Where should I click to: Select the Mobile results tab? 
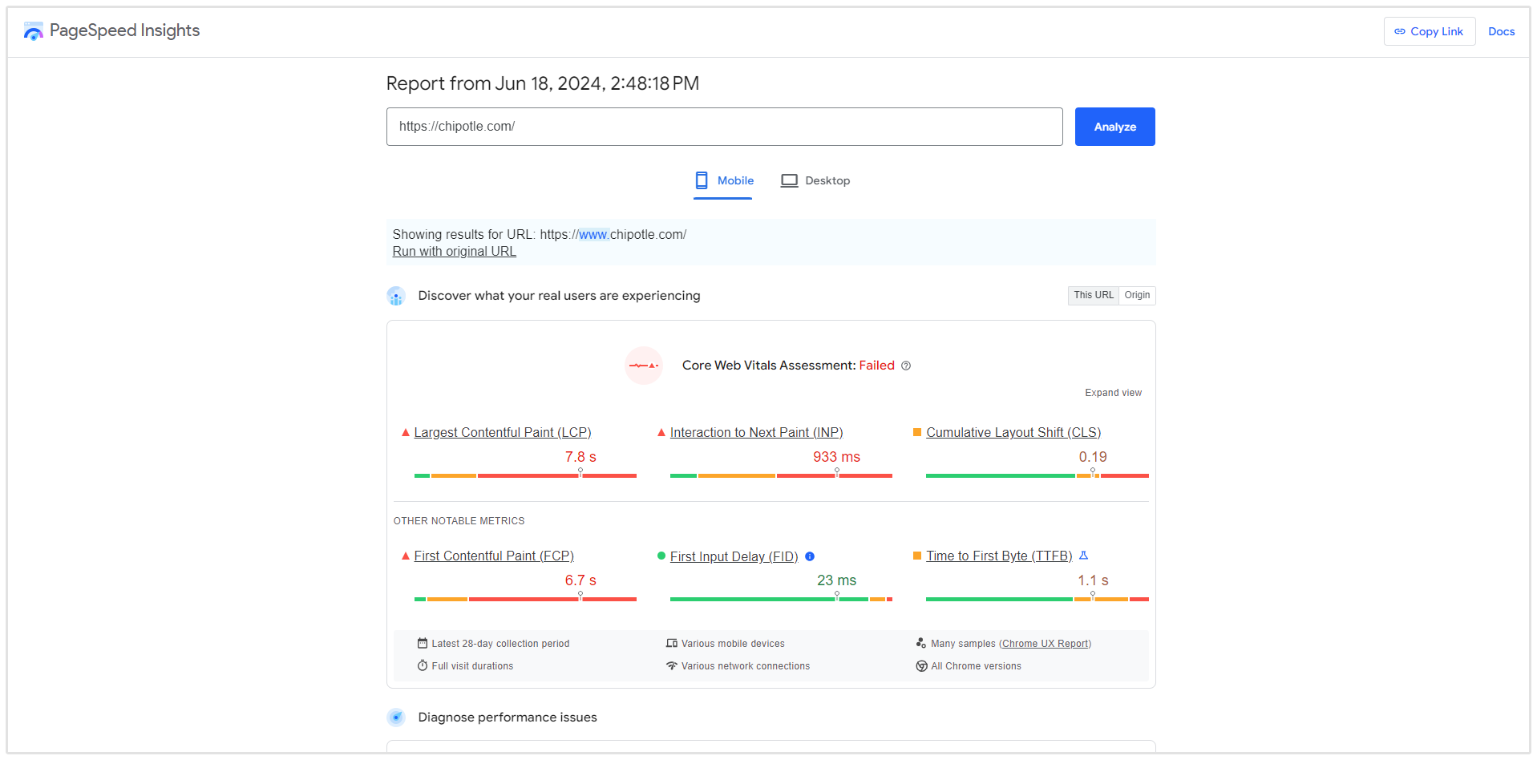pyautogui.click(x=724, y=181)
